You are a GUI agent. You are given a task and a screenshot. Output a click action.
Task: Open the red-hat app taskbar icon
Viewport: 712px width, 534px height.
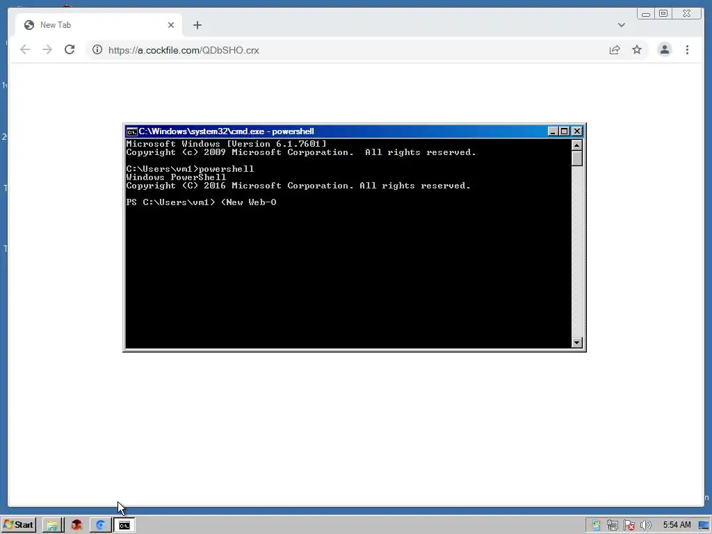(76, 526)
